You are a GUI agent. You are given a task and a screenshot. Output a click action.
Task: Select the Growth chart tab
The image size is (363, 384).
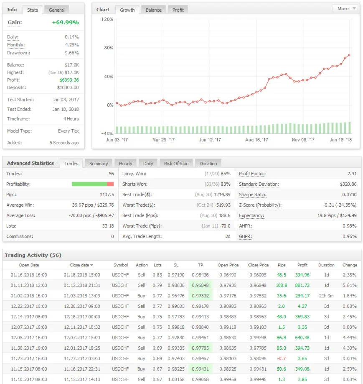click(x=127, y=10)
